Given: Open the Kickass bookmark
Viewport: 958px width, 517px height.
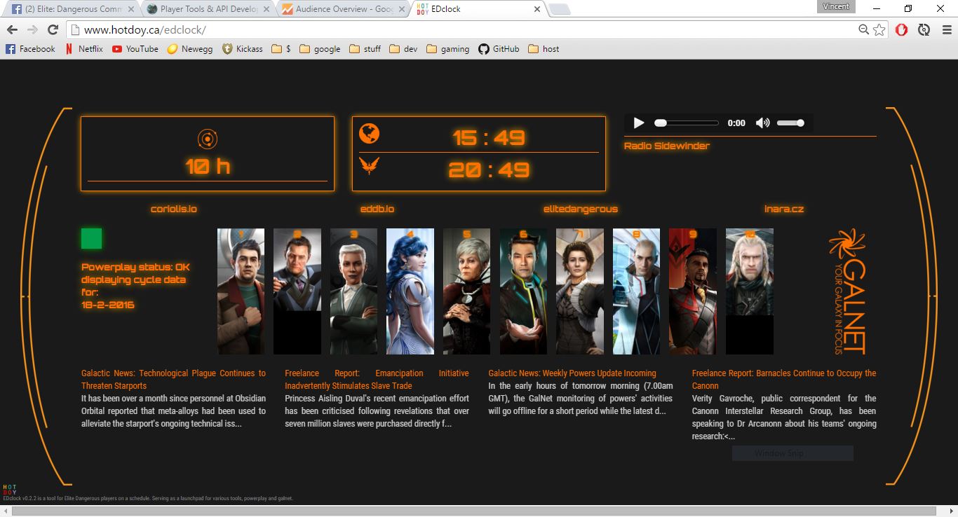Looking at the screenshot, I should 242,49.
